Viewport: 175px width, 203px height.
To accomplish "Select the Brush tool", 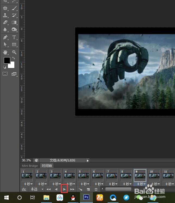I will pyautogui.click(x=14, y=8).
